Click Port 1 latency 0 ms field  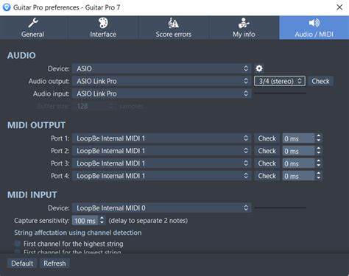[298, 138]
